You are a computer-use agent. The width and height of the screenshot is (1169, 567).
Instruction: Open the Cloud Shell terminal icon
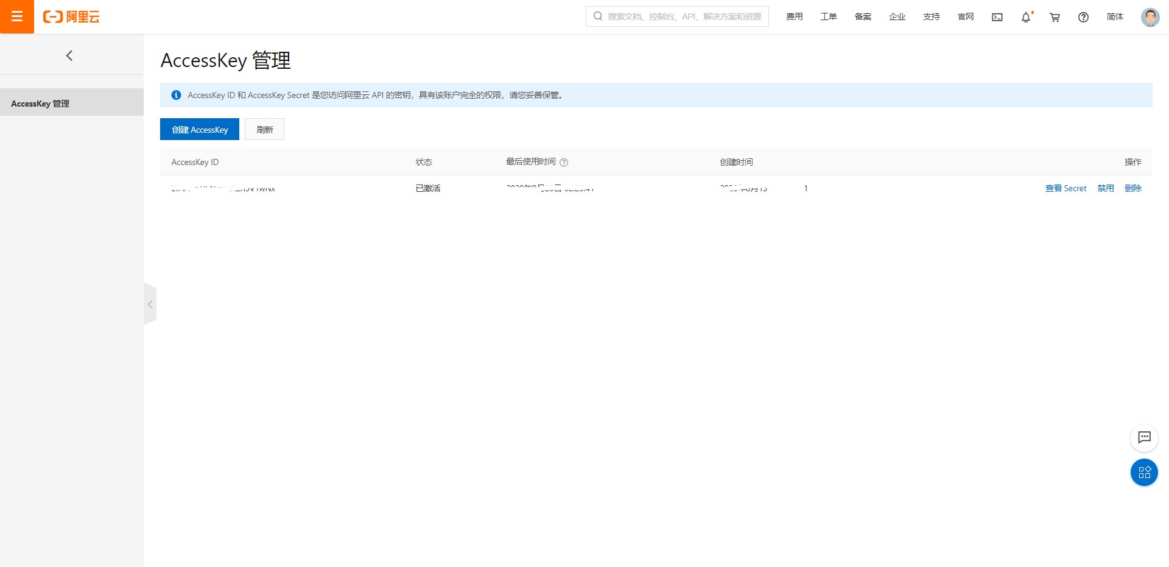(x=997, y=17)
